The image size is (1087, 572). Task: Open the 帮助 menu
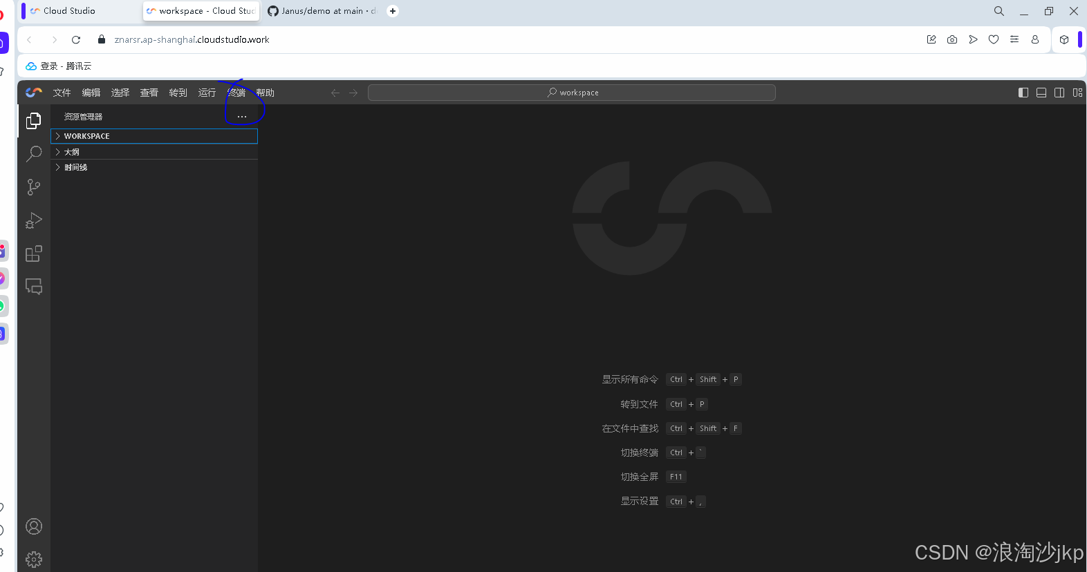[266, 93]
